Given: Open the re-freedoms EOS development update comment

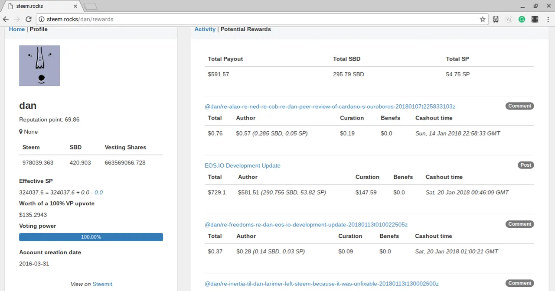Looking at the screenshot, I should point(306,224).
